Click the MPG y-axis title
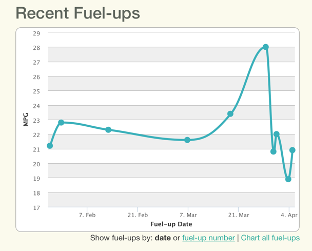Image resolution: width=312 pixels, height=251 pixels. click(x=26, y=120)
